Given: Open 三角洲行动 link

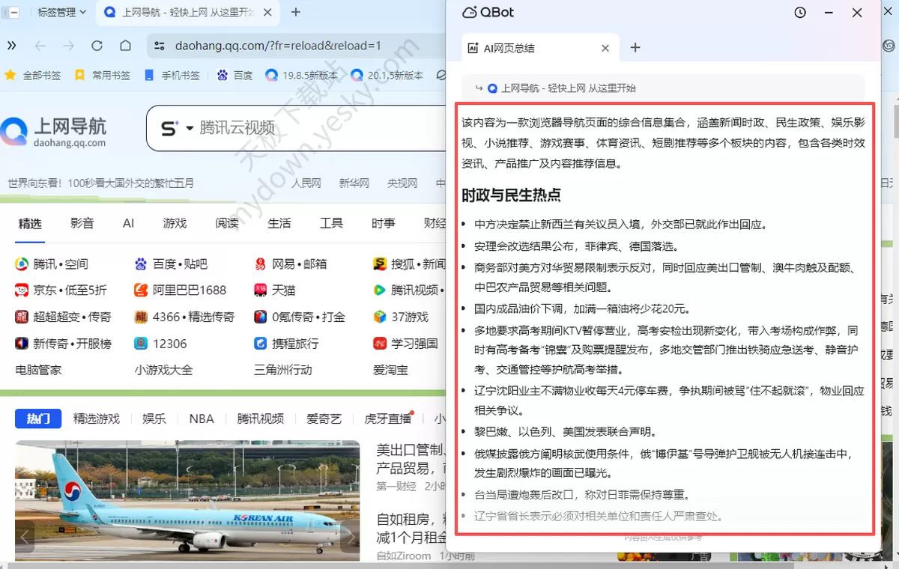Looking at the screenshot, I should coord(283,370).
